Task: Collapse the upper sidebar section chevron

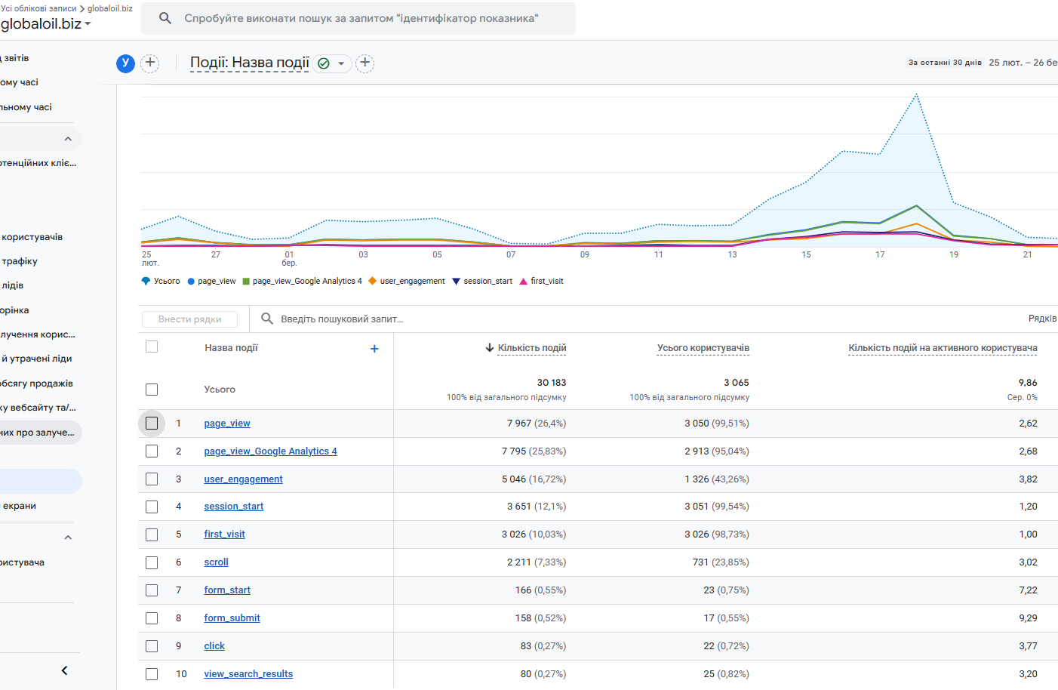Action: [68, 139]
